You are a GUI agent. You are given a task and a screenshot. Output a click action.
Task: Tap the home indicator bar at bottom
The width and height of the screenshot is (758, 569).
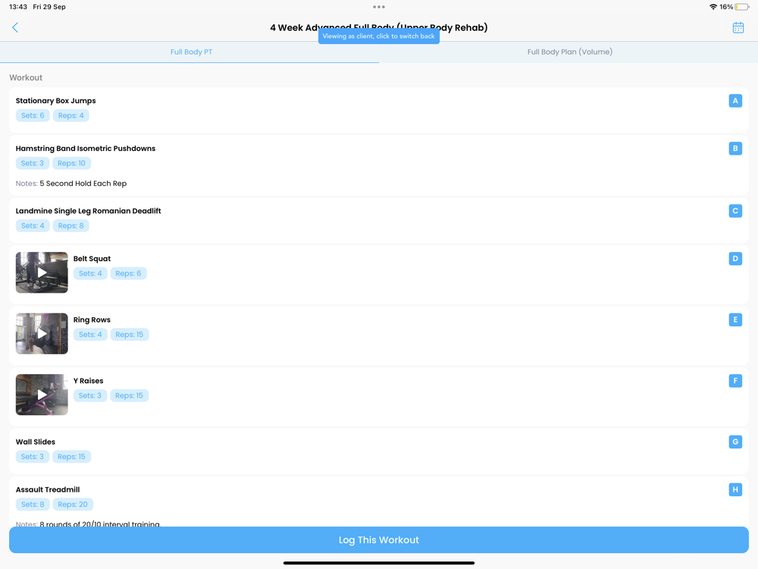(379, 563)
